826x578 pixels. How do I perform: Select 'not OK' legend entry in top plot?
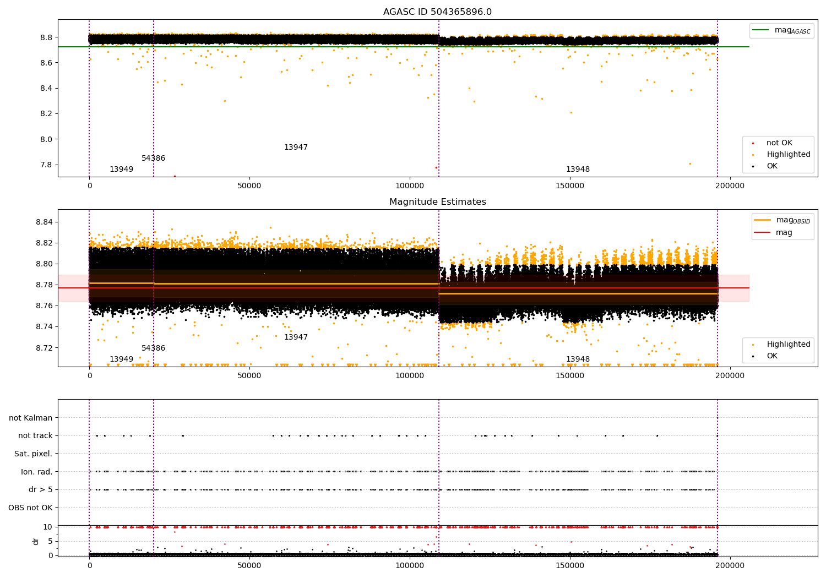pyautogui.click(x=779, y=143)
